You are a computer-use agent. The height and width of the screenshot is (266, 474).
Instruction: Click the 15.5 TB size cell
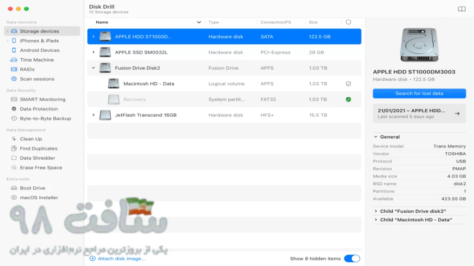(318, 115)
